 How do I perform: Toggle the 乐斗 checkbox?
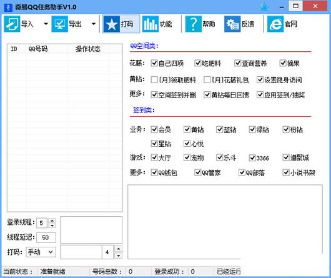[x=220, y=157]
